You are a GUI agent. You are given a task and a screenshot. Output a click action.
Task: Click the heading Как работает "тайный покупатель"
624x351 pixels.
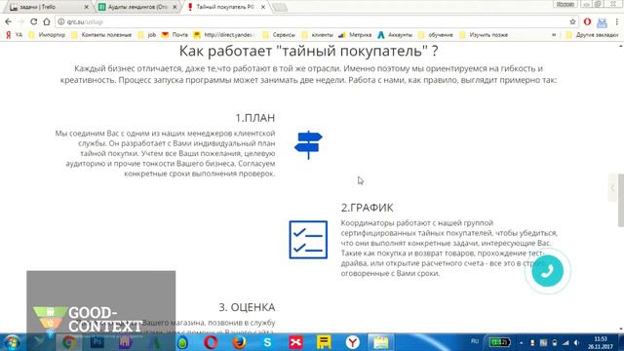coord(308,51)
